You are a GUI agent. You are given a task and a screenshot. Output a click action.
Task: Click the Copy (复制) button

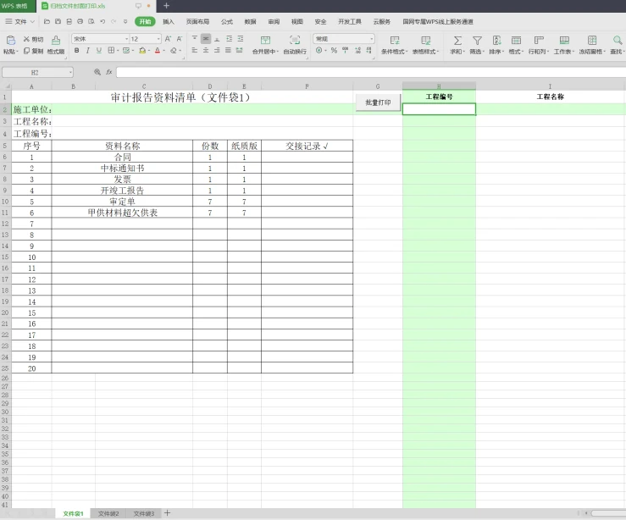coord(33,51)
